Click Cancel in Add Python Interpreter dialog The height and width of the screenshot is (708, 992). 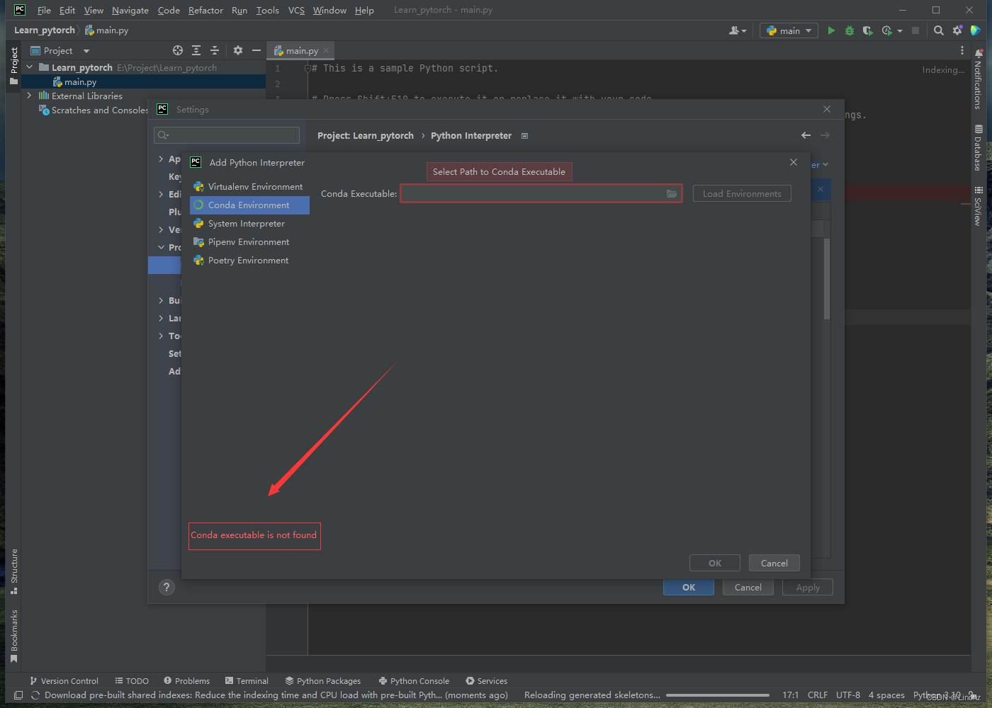tap(774, 563)
